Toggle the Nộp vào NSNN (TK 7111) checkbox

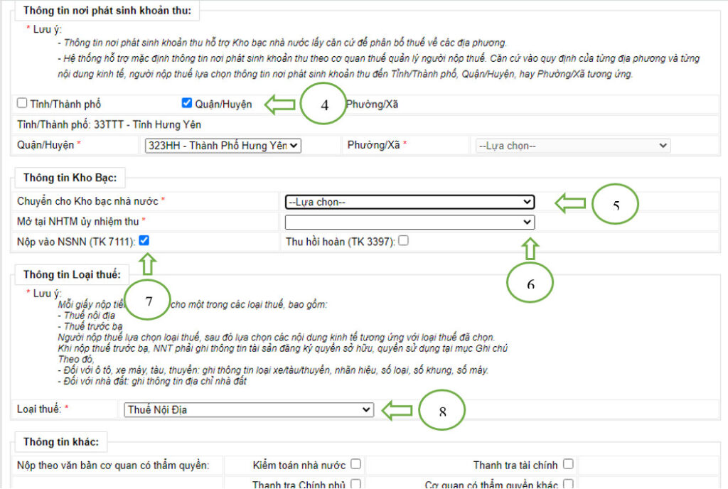pyautogui.click(x=146, y=241)
